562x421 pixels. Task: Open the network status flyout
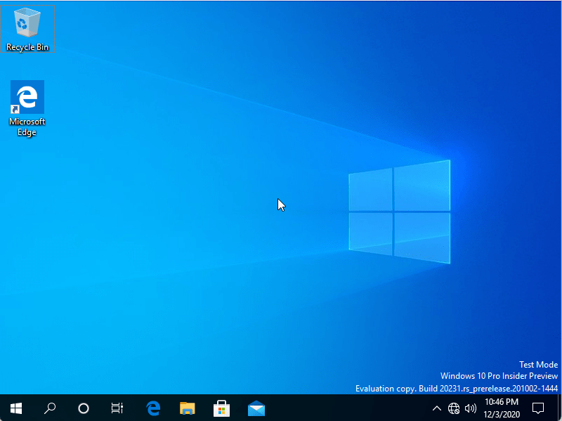[x=454, y=408]
